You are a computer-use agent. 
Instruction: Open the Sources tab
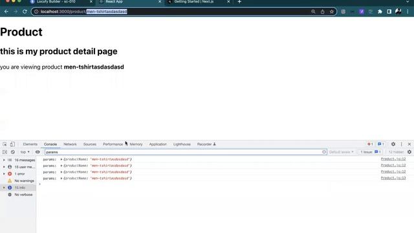(x=90, y=144)
